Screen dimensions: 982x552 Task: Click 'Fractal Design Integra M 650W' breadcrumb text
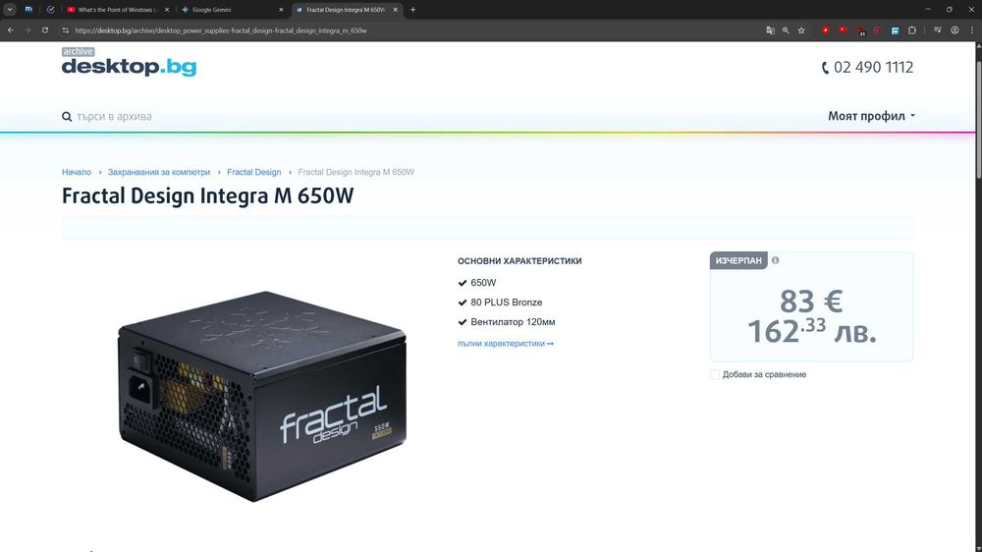[x=355, y=172]
